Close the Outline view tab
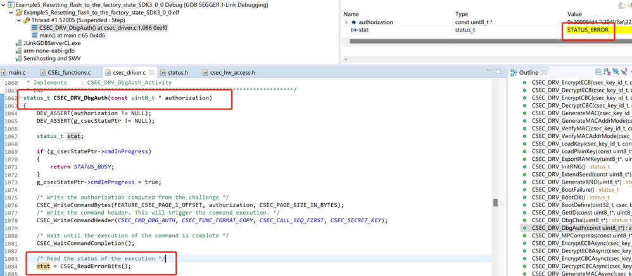The image size is (632, 276). click(543, 73)
